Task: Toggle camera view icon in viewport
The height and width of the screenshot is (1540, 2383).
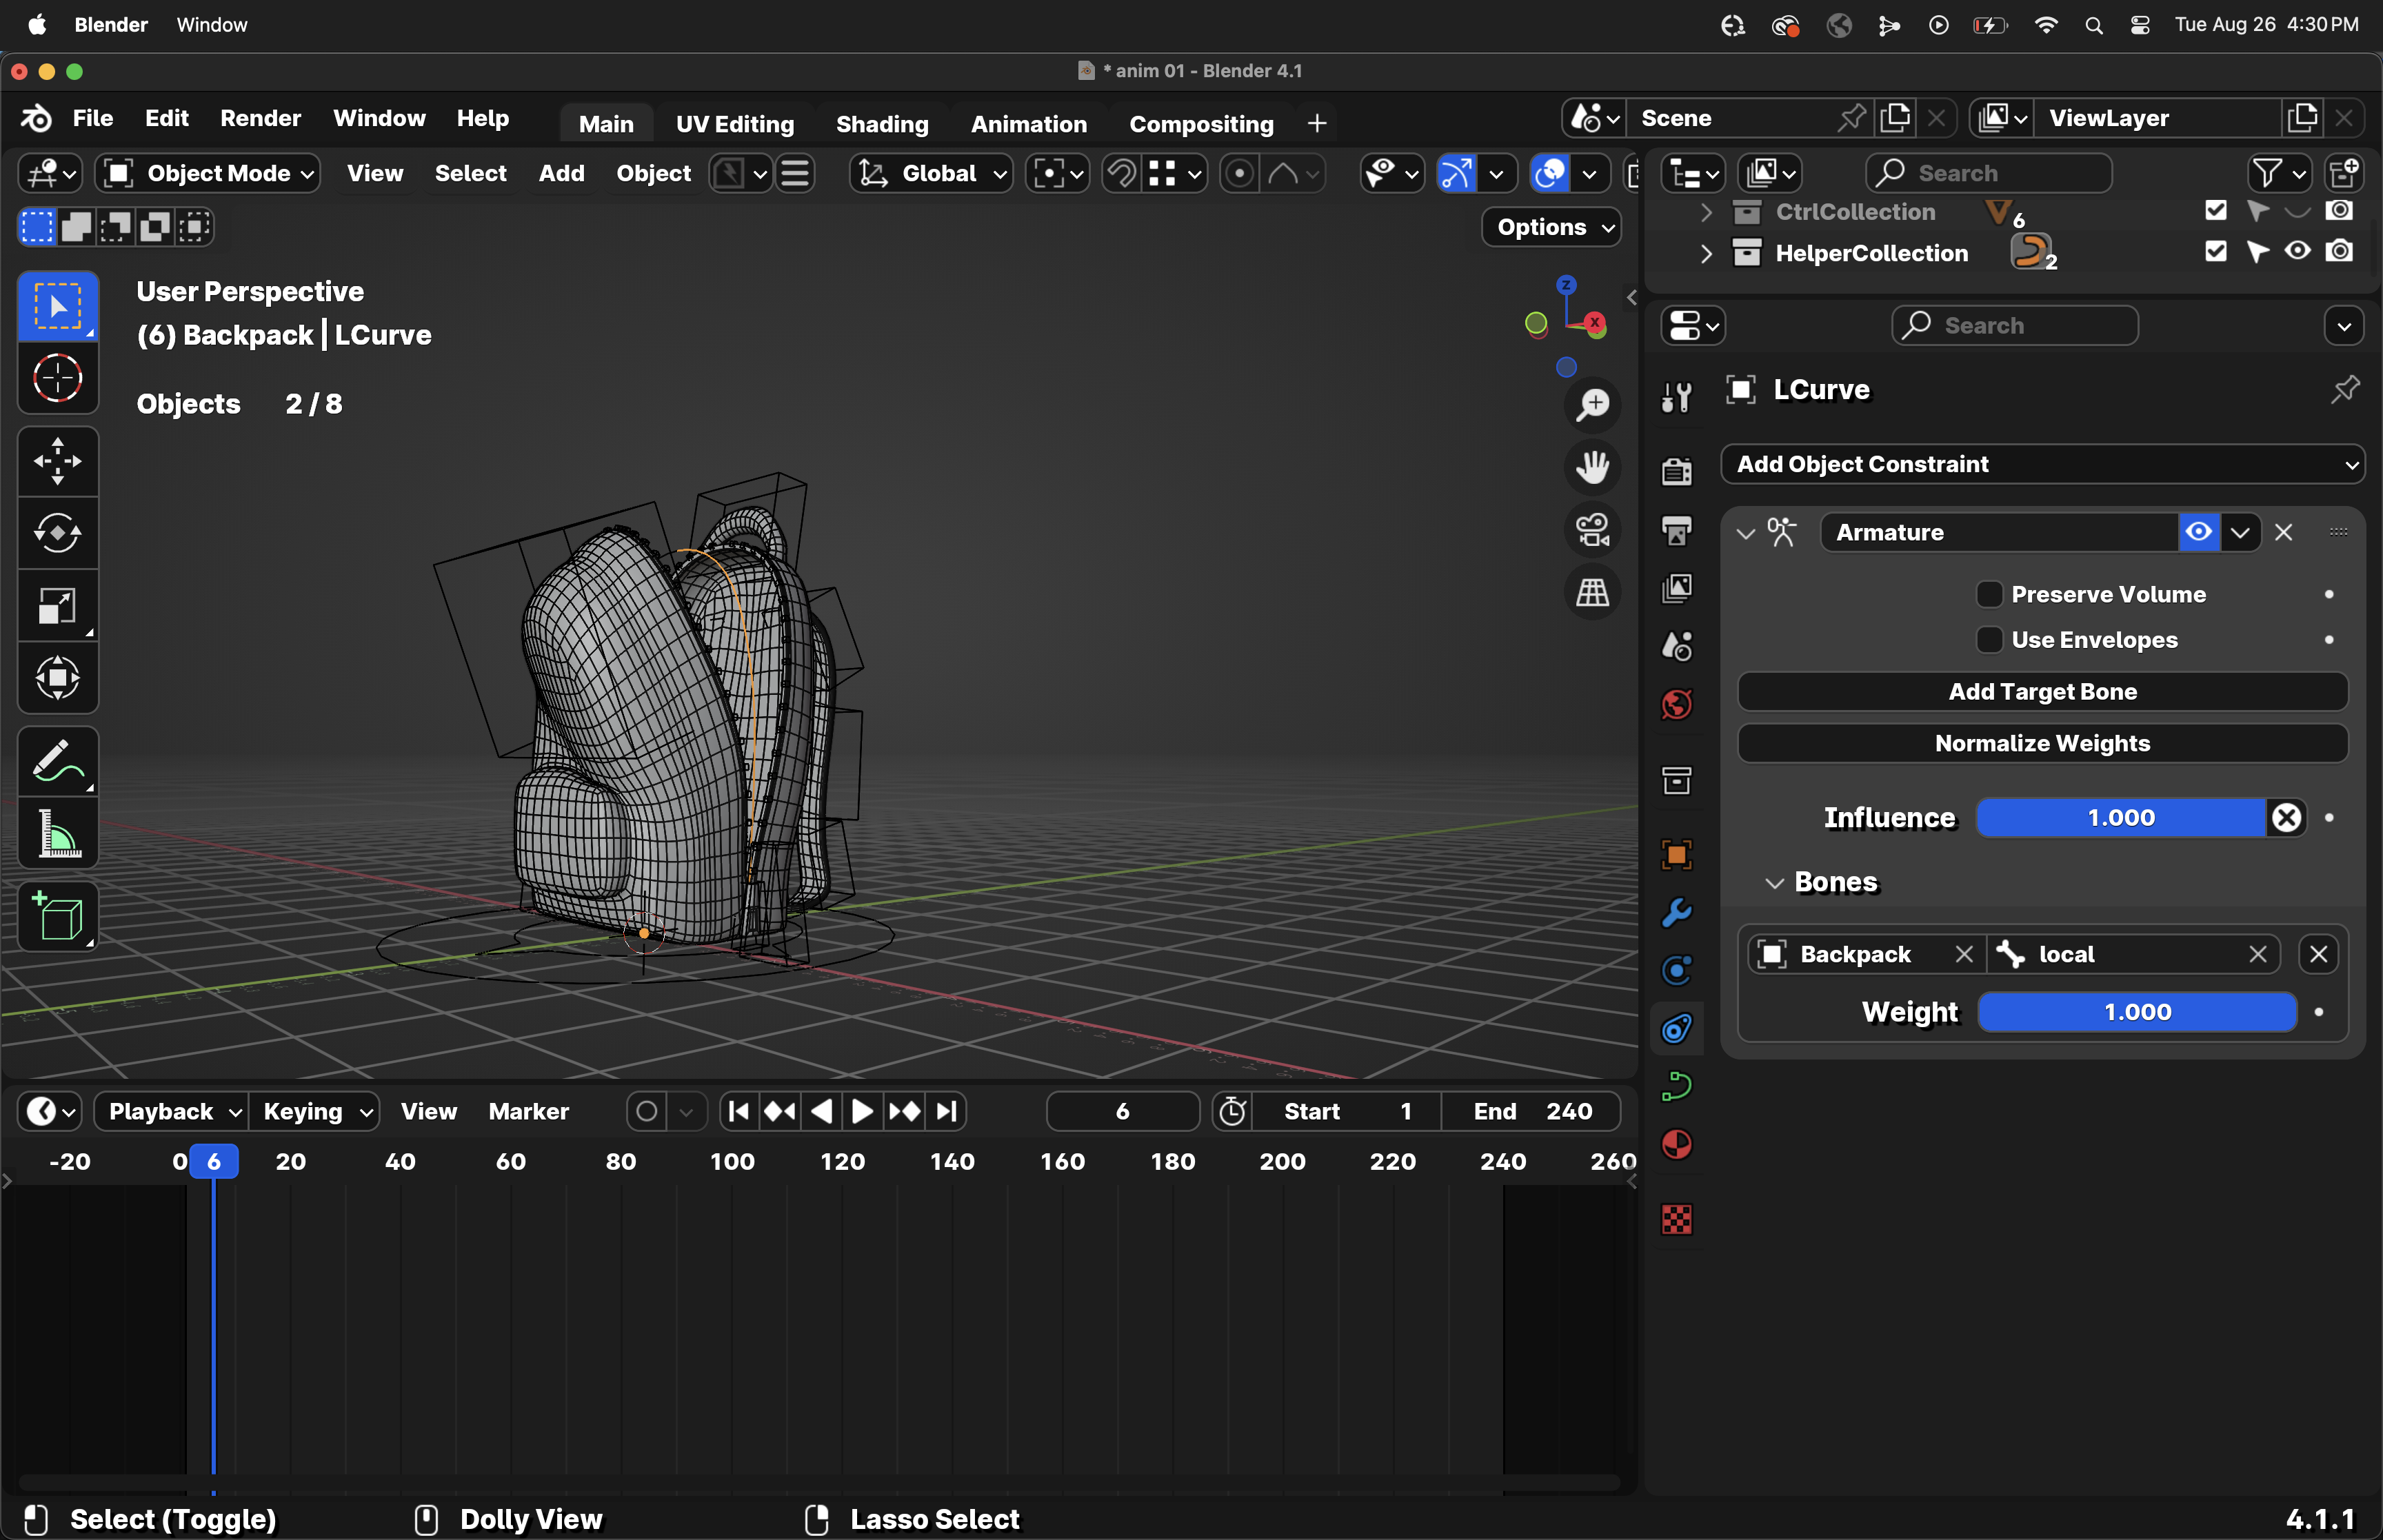Action: 1592,530
